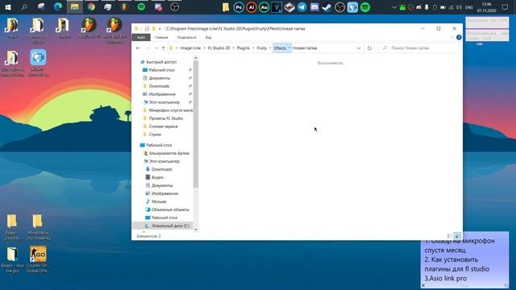Open the Поделиться ribbon tab

186,38
